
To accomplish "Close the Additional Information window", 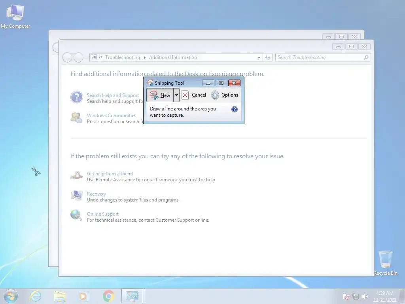I will 364,47.
